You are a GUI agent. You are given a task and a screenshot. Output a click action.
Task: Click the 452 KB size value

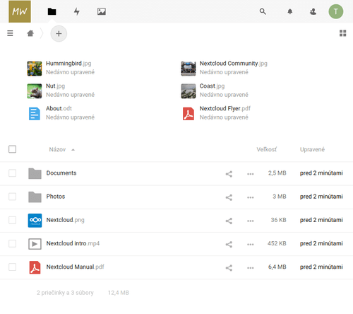click(277, 243)
